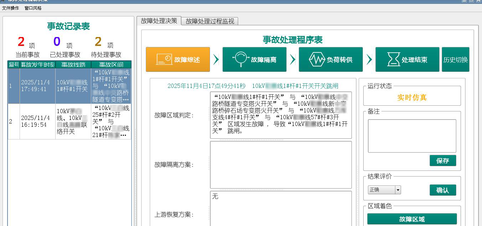The height and width of the screenshot is (226, 482).
Task: Open the 窗口风格 menu
Action: point(33,8)
